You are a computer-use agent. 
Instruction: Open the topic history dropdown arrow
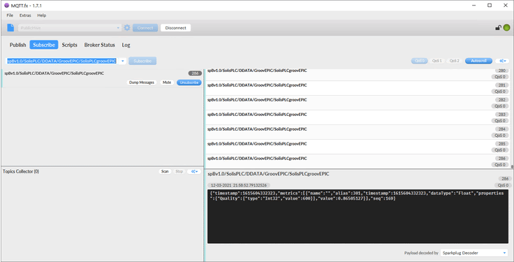123,61
